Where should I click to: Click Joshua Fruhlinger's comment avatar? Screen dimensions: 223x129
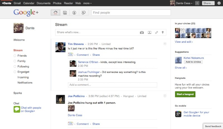(73, 73)
